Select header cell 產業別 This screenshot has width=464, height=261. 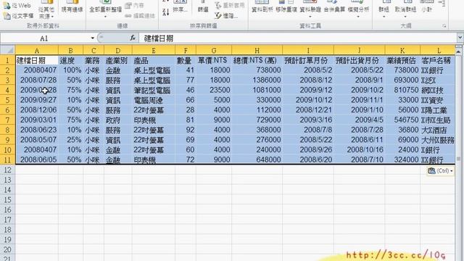(x=118, y=60)
